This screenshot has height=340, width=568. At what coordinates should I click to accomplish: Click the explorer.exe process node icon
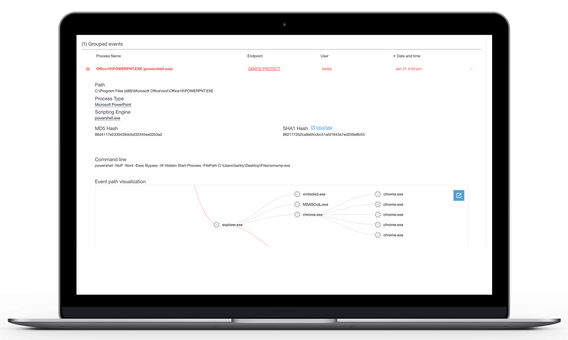pyautogui.click(x=214, y=224)
